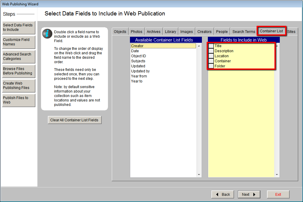
Task: Enable the Description field checkbox
Action: 211,51
